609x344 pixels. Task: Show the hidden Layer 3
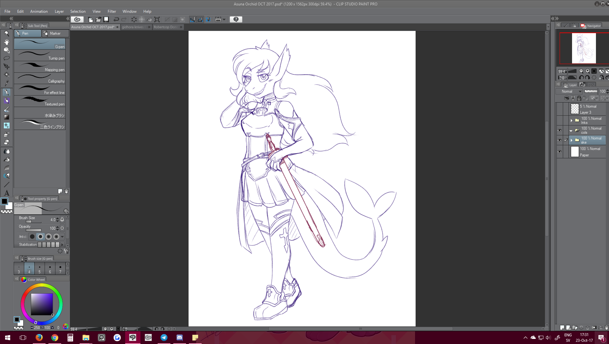(559, 109)
